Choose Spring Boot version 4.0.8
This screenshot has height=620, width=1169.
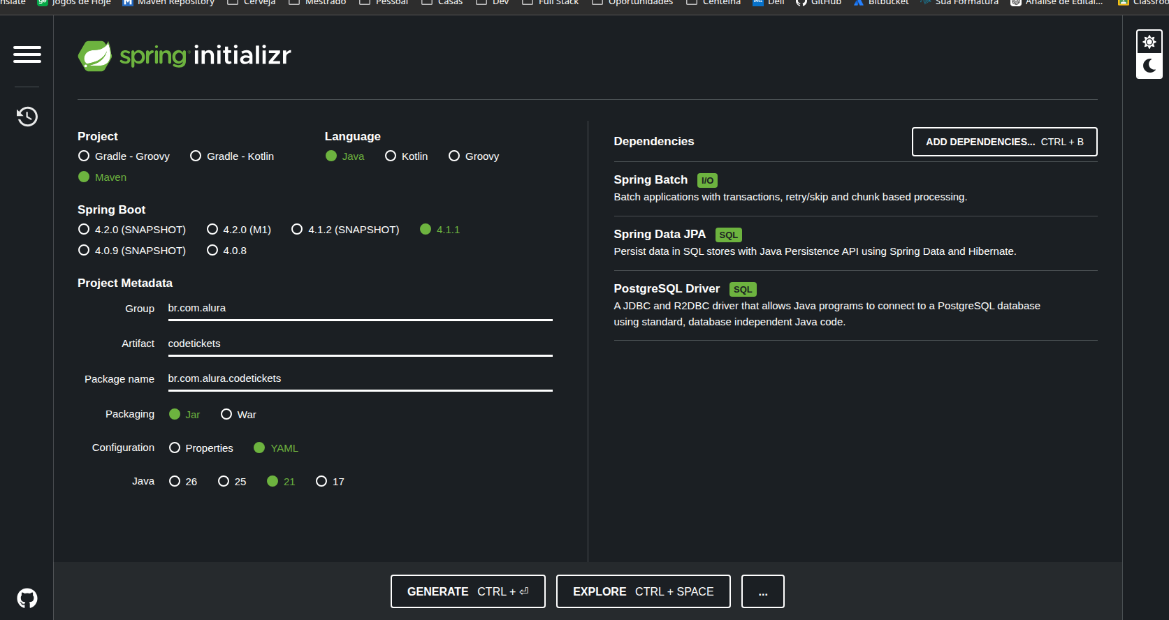[227, 251]
